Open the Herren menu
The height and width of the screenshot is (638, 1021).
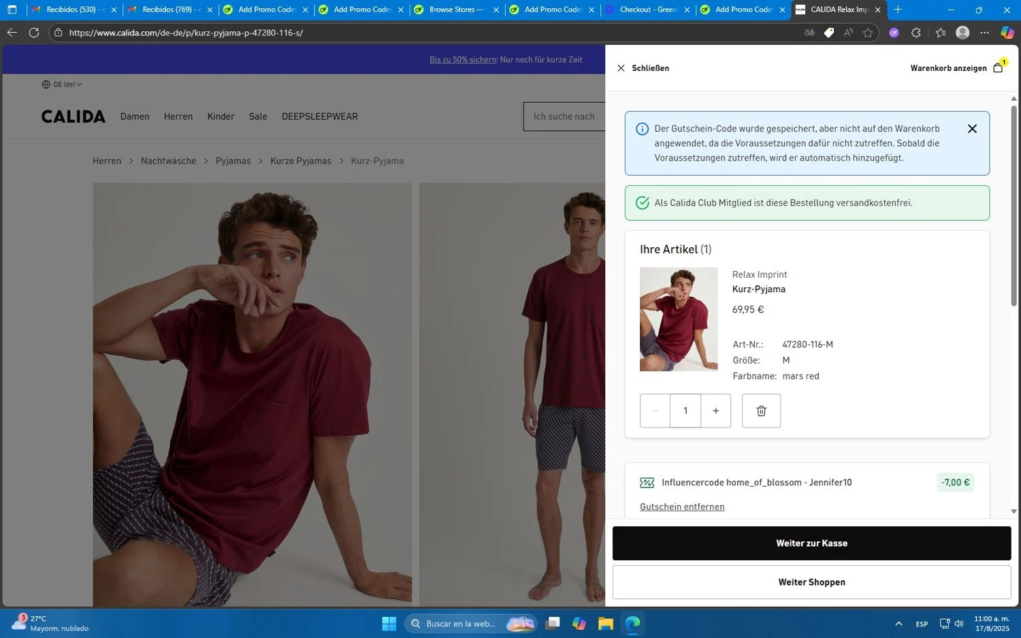pyautogui.click(x=178, y=116)
